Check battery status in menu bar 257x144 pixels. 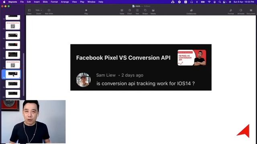203,2
